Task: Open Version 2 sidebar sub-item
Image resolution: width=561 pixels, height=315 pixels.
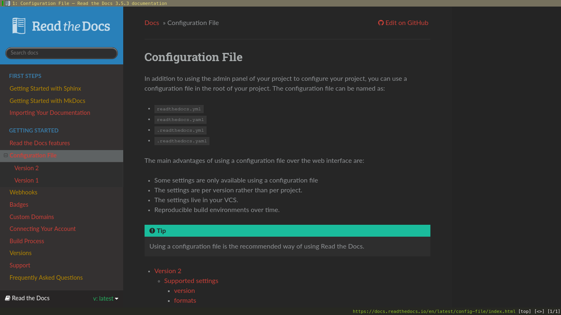Action: 26,168
